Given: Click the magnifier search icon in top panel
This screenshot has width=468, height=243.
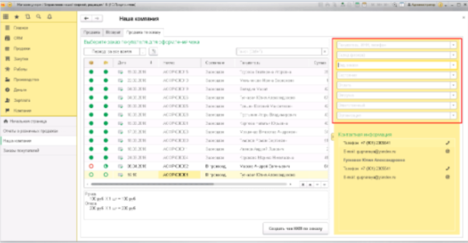Looking at the screenshot, I should [39, 17].
